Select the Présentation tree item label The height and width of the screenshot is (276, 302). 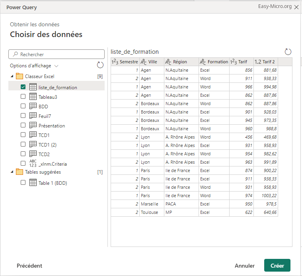click(52, 126)
